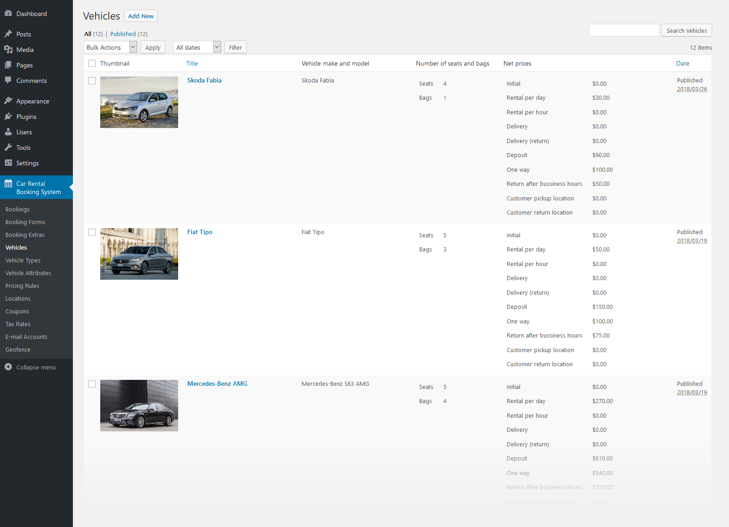The height and width of the screenshot is (527, 729).
Task: Open the Dashboard gauge icon
Action: (x=8, y=14)
